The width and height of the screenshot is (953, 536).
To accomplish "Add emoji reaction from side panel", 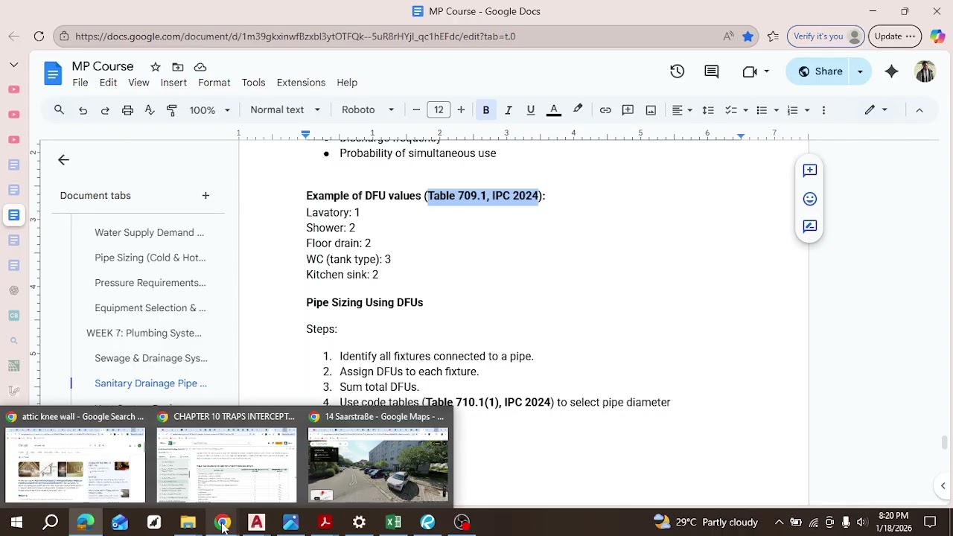I will point(810,199).
